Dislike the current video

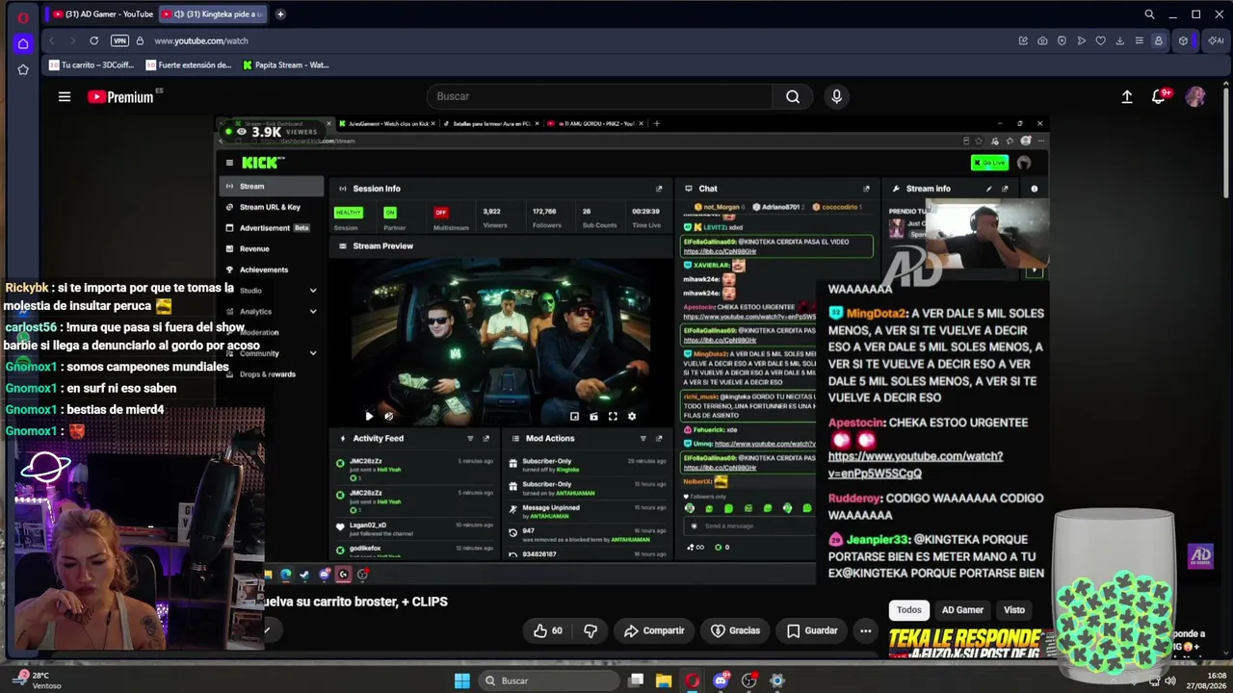[590, 630]
